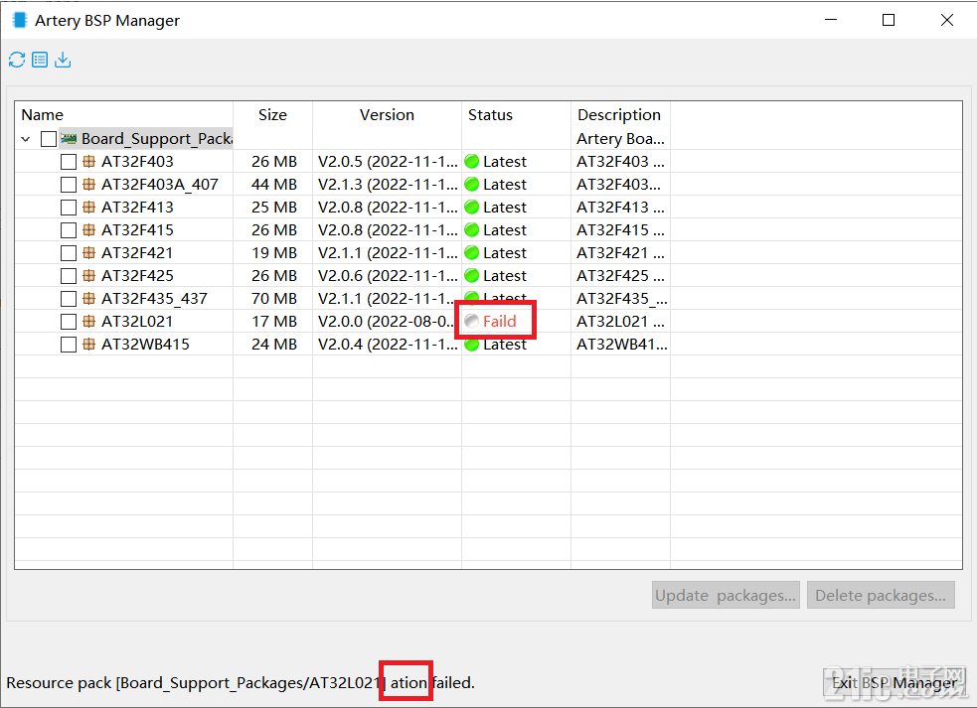Select the AT32F403 row name

tap(138, 161)
